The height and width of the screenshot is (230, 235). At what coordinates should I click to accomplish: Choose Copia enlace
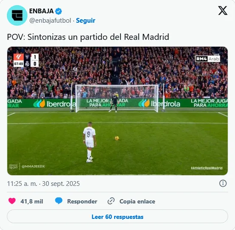pyautogui.click(x=137, y=201)
